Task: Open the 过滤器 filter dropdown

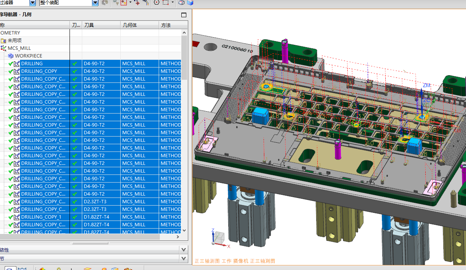Action: (x=33, y=3)
